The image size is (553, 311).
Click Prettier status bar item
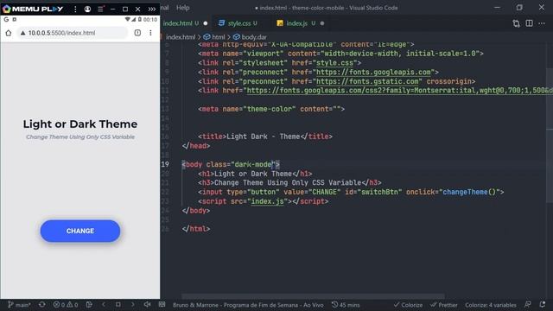pos(443,305)
